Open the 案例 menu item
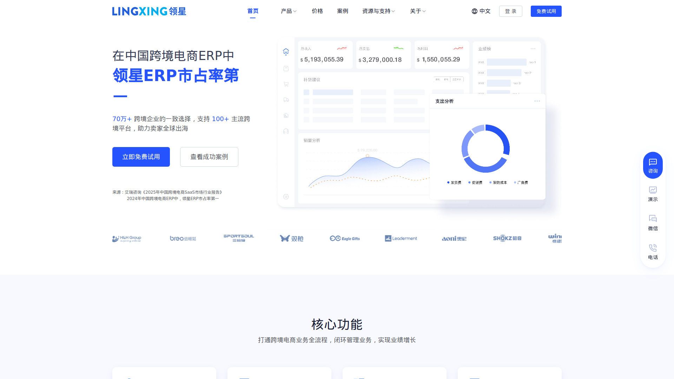674x379 pixels. pos(342,11)
